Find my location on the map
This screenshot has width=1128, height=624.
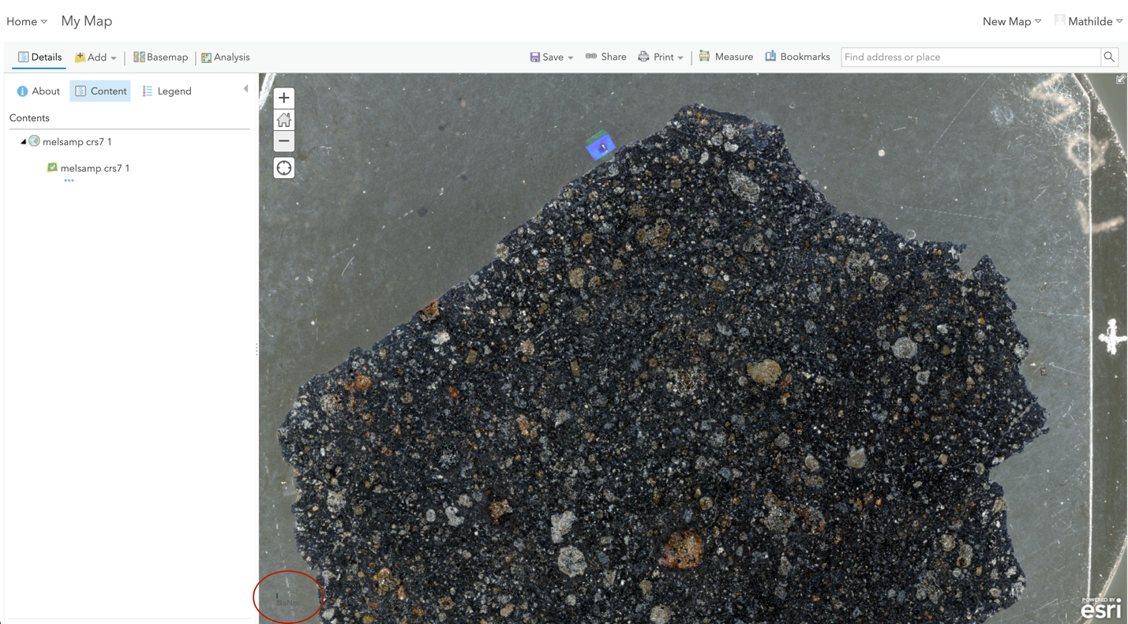283,168
